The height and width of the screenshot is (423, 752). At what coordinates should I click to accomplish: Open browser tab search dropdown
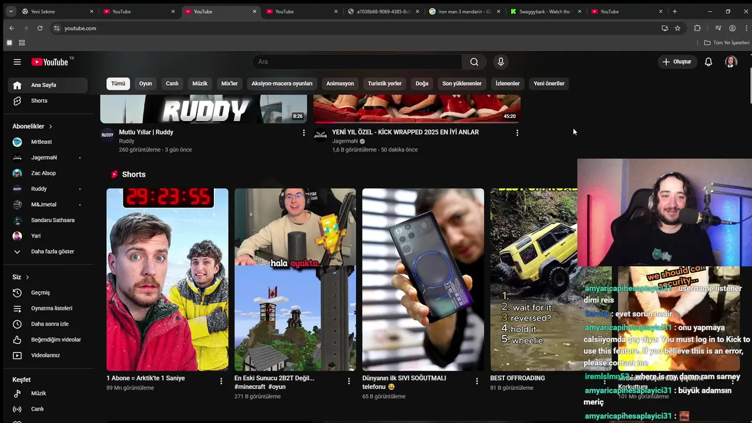[11, 11]
